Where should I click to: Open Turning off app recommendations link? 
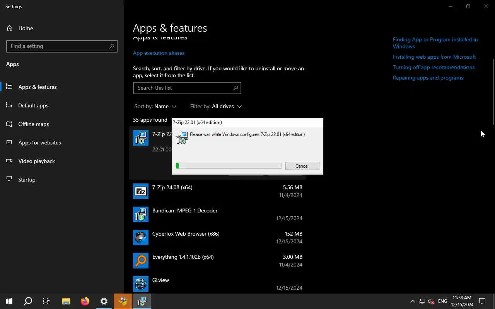[x=434, y=67]
